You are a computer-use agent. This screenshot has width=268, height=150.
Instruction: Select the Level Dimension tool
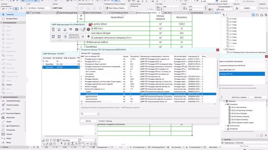pyautogui.click(x=13, y=105)
